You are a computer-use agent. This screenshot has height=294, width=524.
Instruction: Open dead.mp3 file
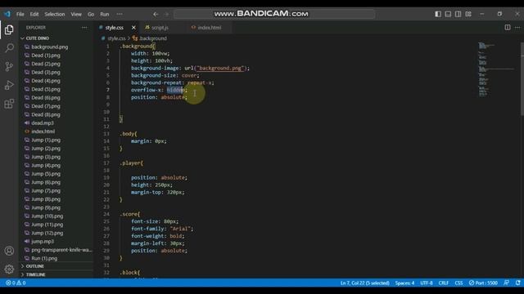coord(43,123)
